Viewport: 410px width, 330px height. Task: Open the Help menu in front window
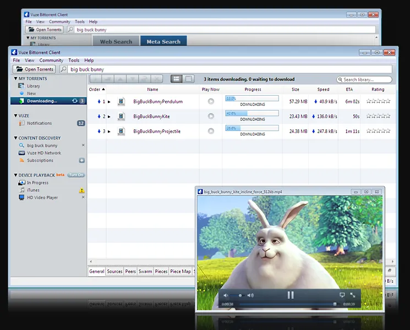tap(89, 61)
